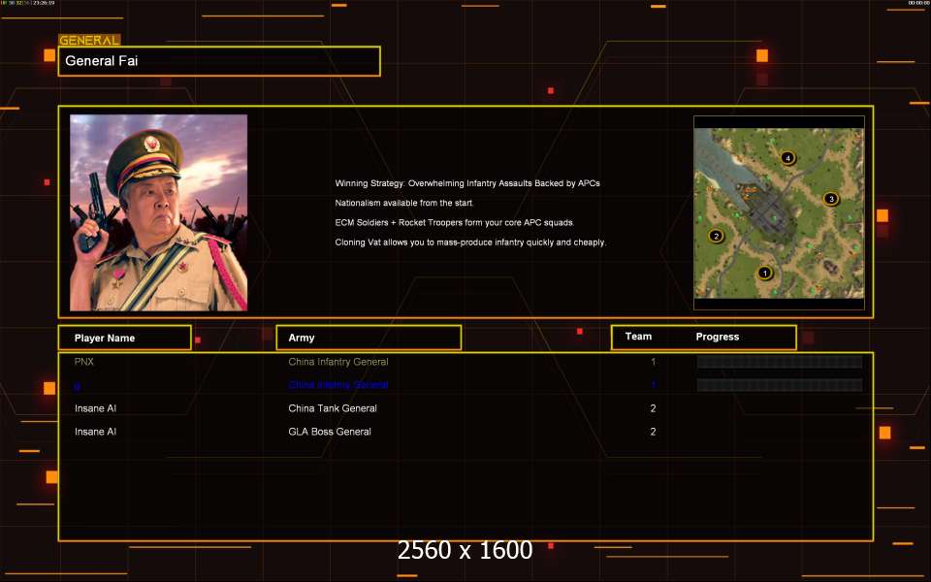Click the China Tank General army entry
This screenshot has width=931, height=582.
point(333,408)
